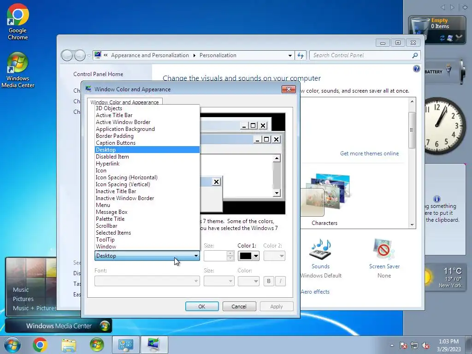Show hidden tray icons arrow
The image size is (472, 354).
pos(392,346)
